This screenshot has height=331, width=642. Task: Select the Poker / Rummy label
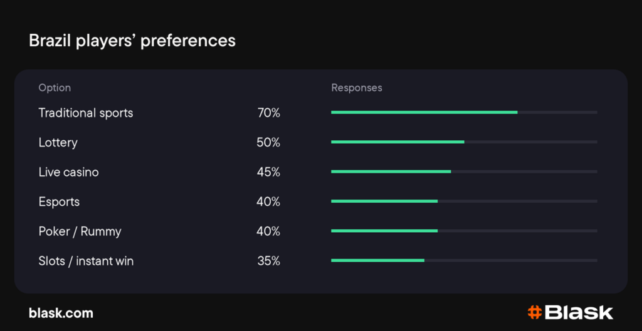80,232
